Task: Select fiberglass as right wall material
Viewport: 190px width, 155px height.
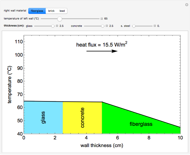Action: tap(37, 11)
